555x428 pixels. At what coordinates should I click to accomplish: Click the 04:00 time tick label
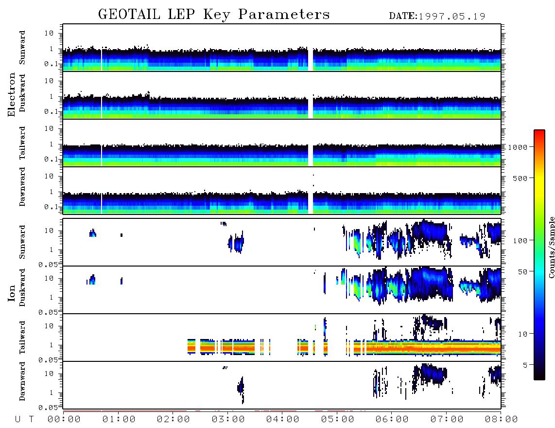(283, 420)
